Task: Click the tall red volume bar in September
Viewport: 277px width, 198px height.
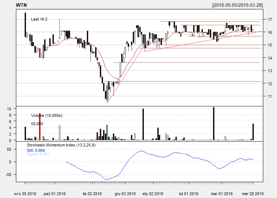Action: point(40,127)
